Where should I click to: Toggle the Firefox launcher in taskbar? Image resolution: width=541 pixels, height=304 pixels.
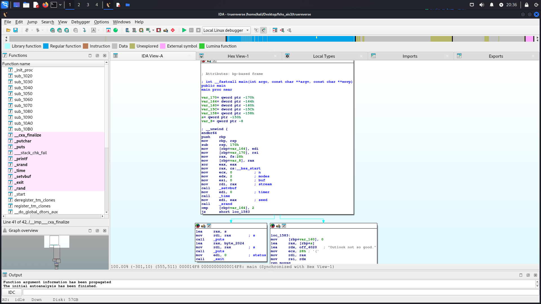coord(45,5)
